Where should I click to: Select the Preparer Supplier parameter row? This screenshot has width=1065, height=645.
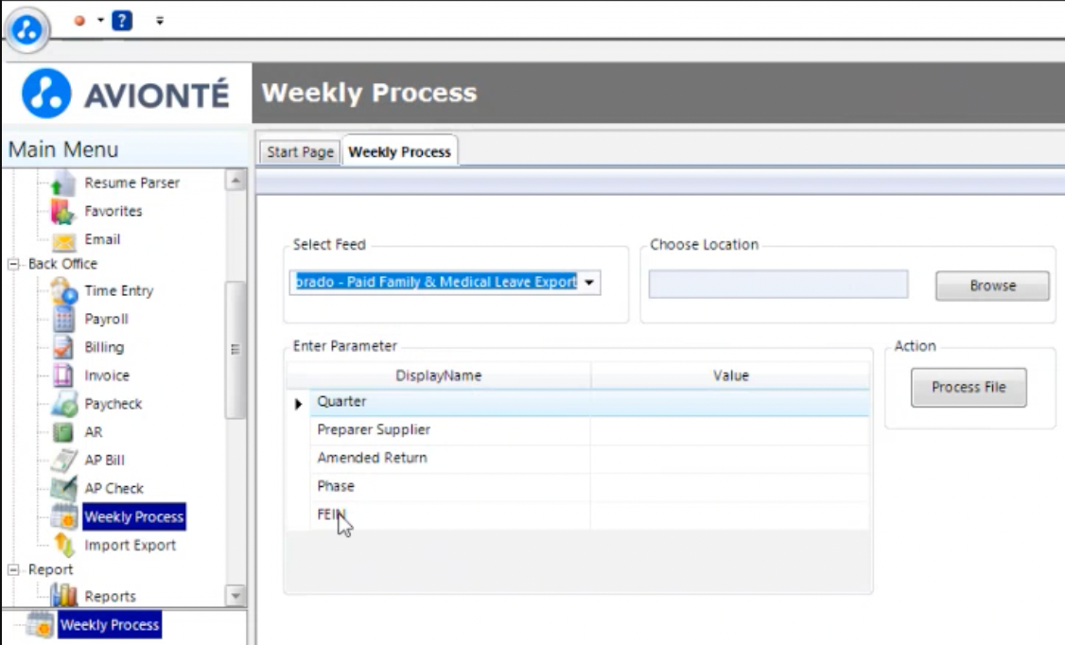click(578, 429)
